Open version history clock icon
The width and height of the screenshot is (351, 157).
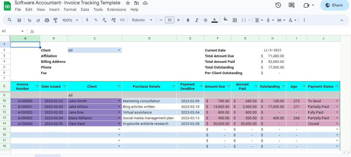point(278,5)
